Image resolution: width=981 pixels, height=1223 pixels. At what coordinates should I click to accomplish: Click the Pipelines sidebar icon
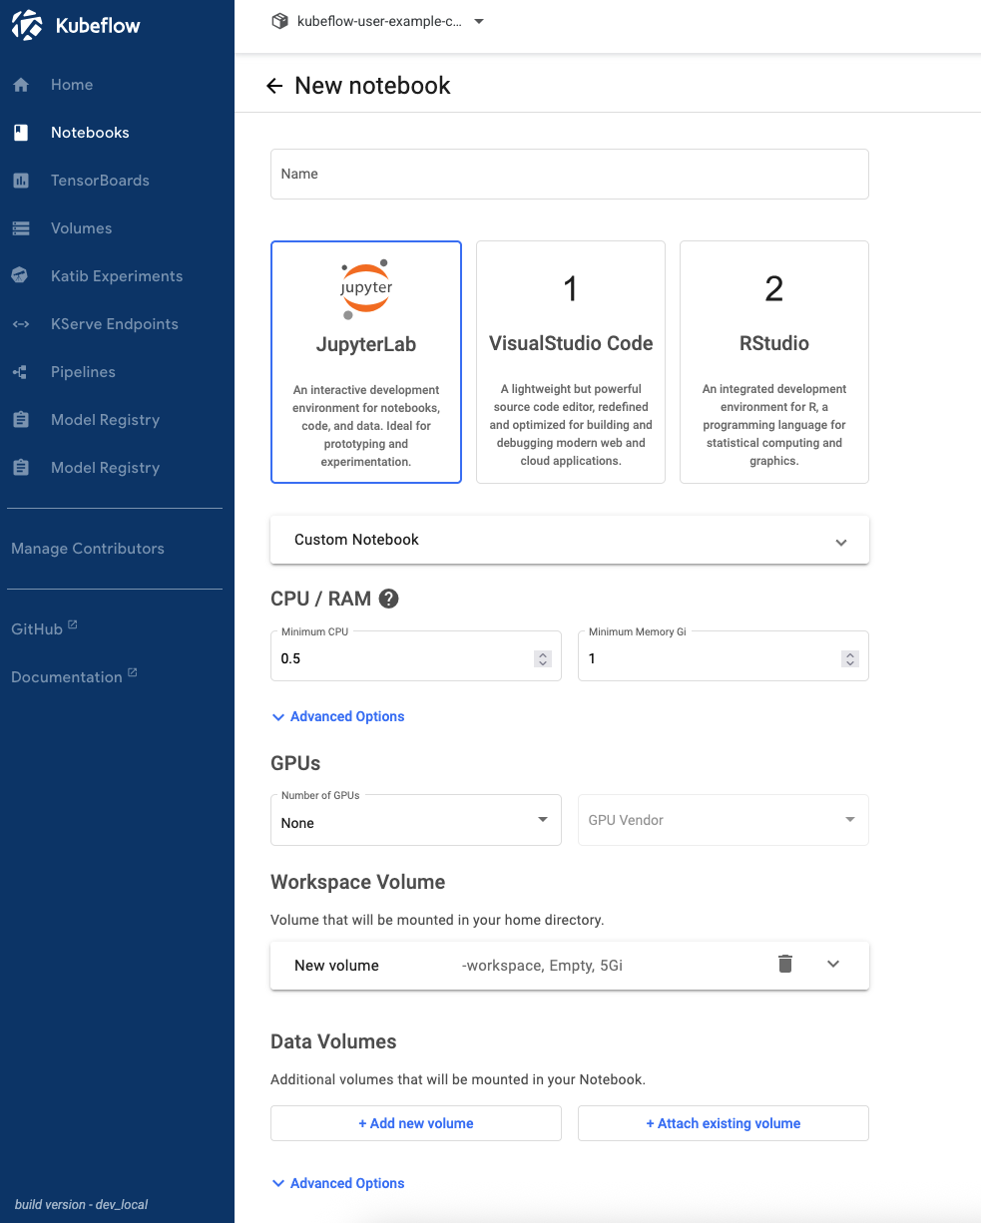pyautogui.click(x=21, y=372)
